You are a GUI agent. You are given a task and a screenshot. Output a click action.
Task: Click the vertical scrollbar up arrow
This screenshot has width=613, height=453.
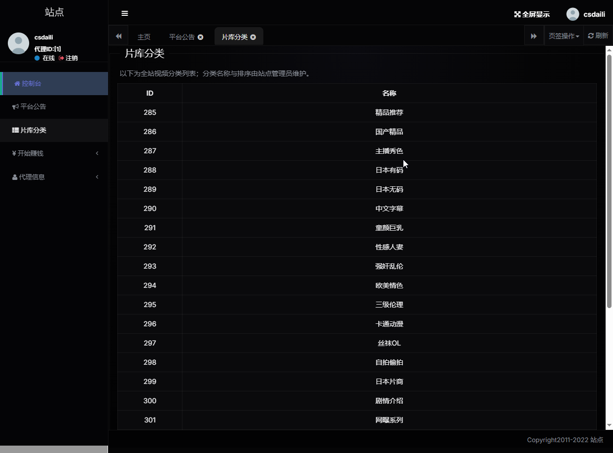(x=609, y=50)
